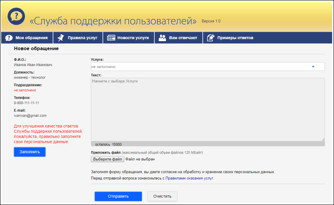Click inside the Текст message area

[207, 109]
